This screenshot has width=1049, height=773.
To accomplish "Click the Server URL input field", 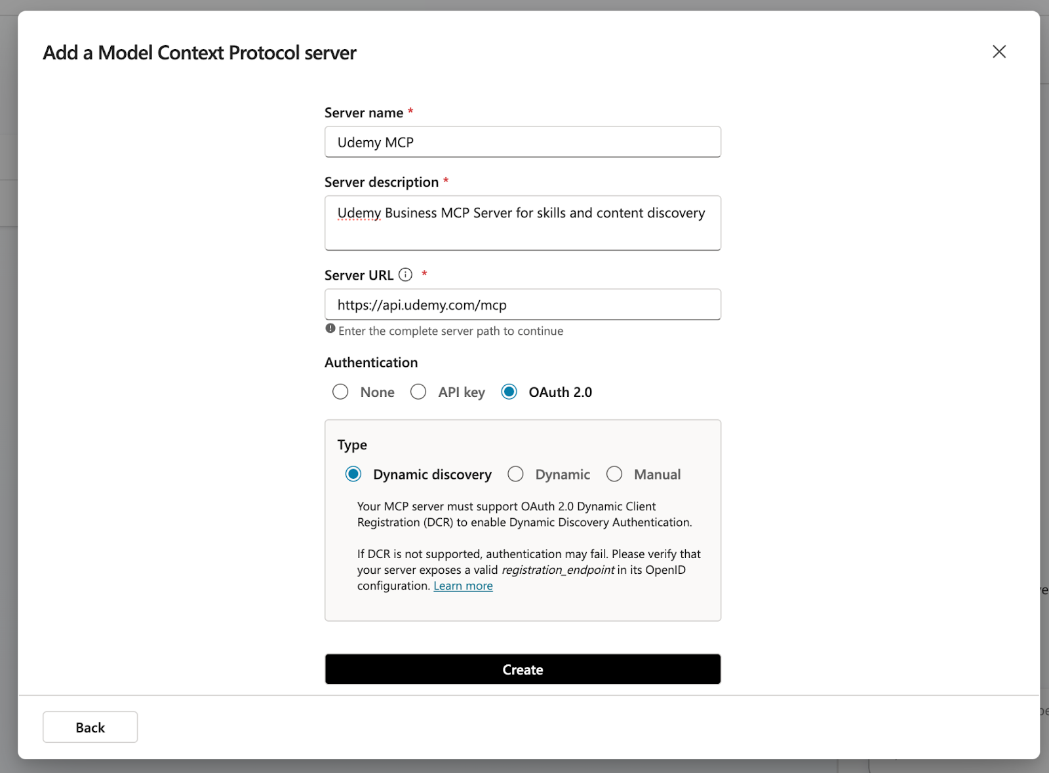I will click(x=523, y=305).
